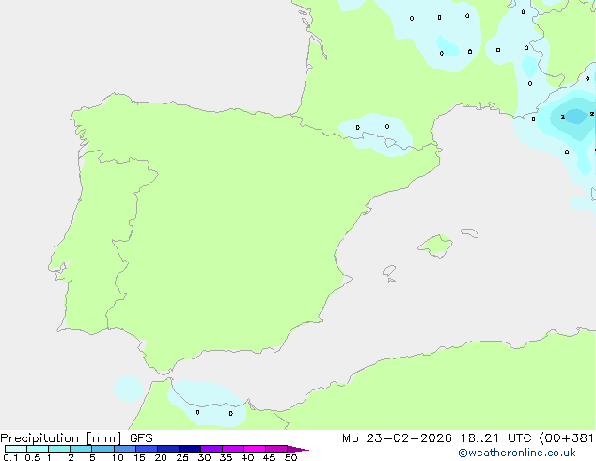Click the 40–45 mm magenta swatch

pos(255,449)
